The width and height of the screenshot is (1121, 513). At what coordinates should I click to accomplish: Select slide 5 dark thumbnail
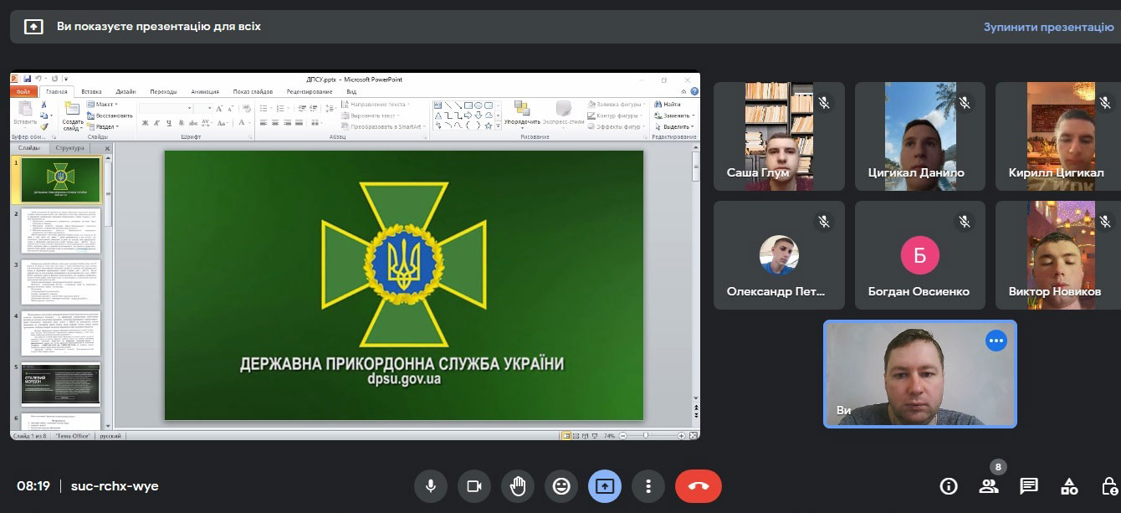click(61, 384)
